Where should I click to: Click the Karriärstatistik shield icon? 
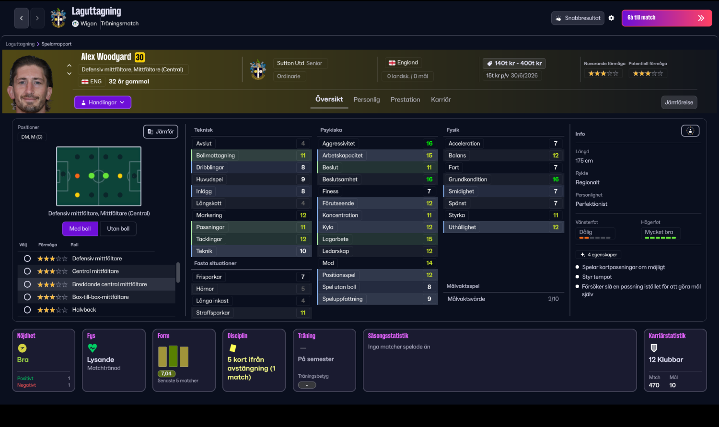pos(654,348)
